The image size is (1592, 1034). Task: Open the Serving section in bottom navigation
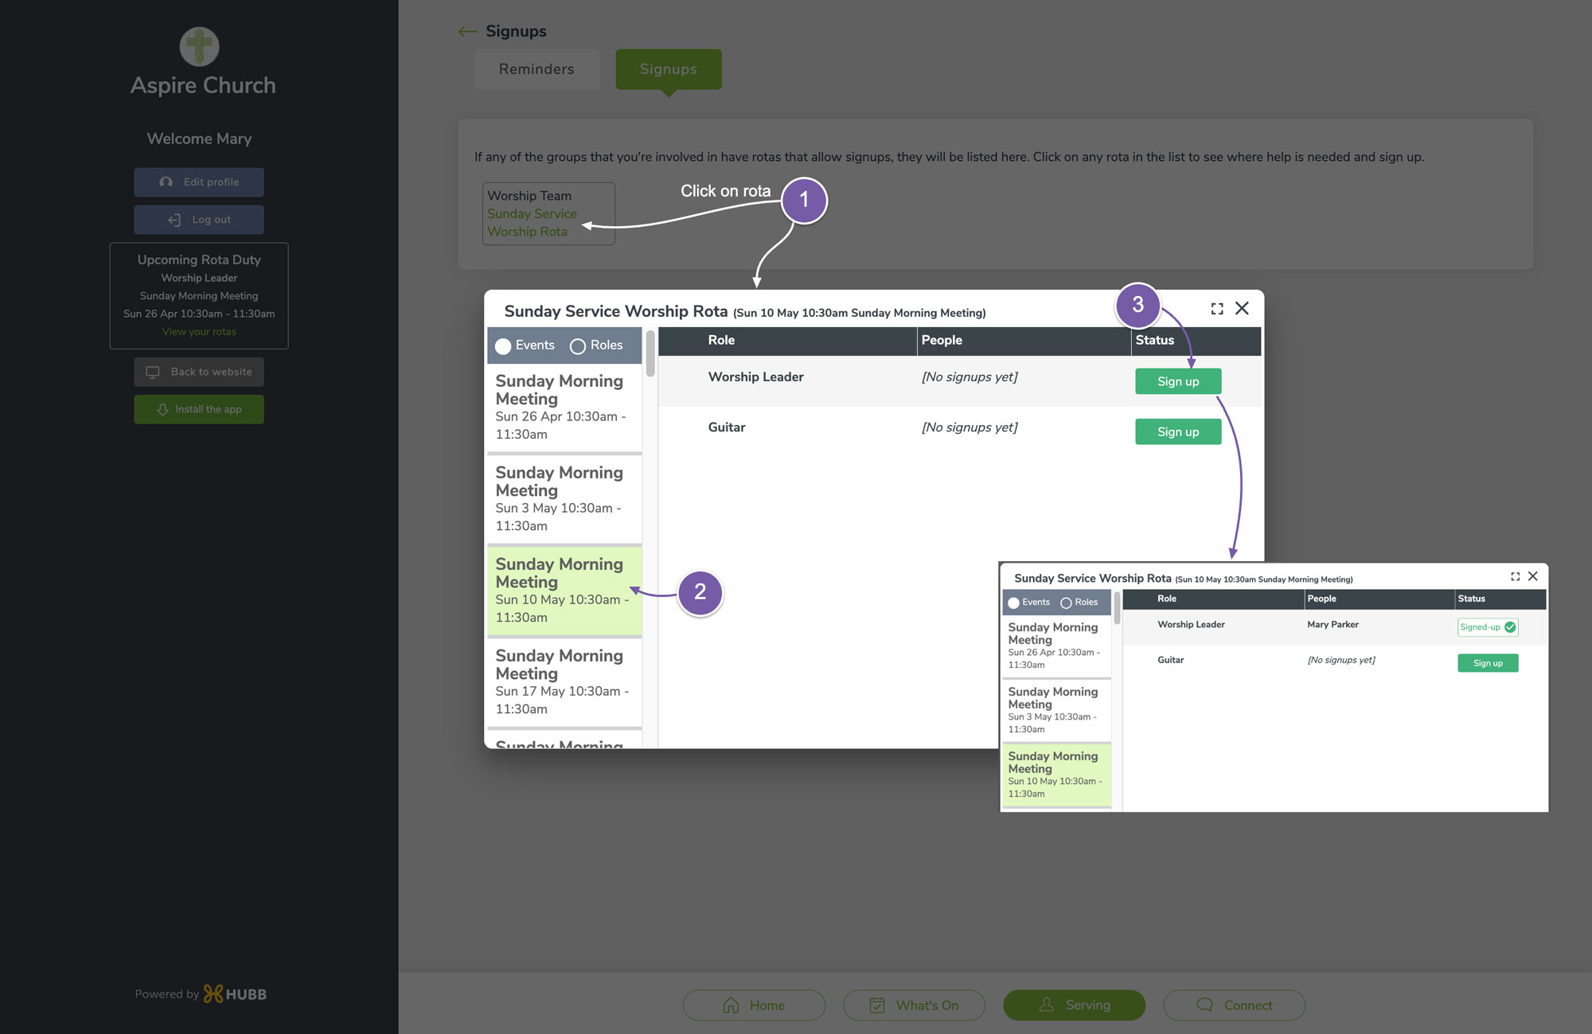1074,1005
